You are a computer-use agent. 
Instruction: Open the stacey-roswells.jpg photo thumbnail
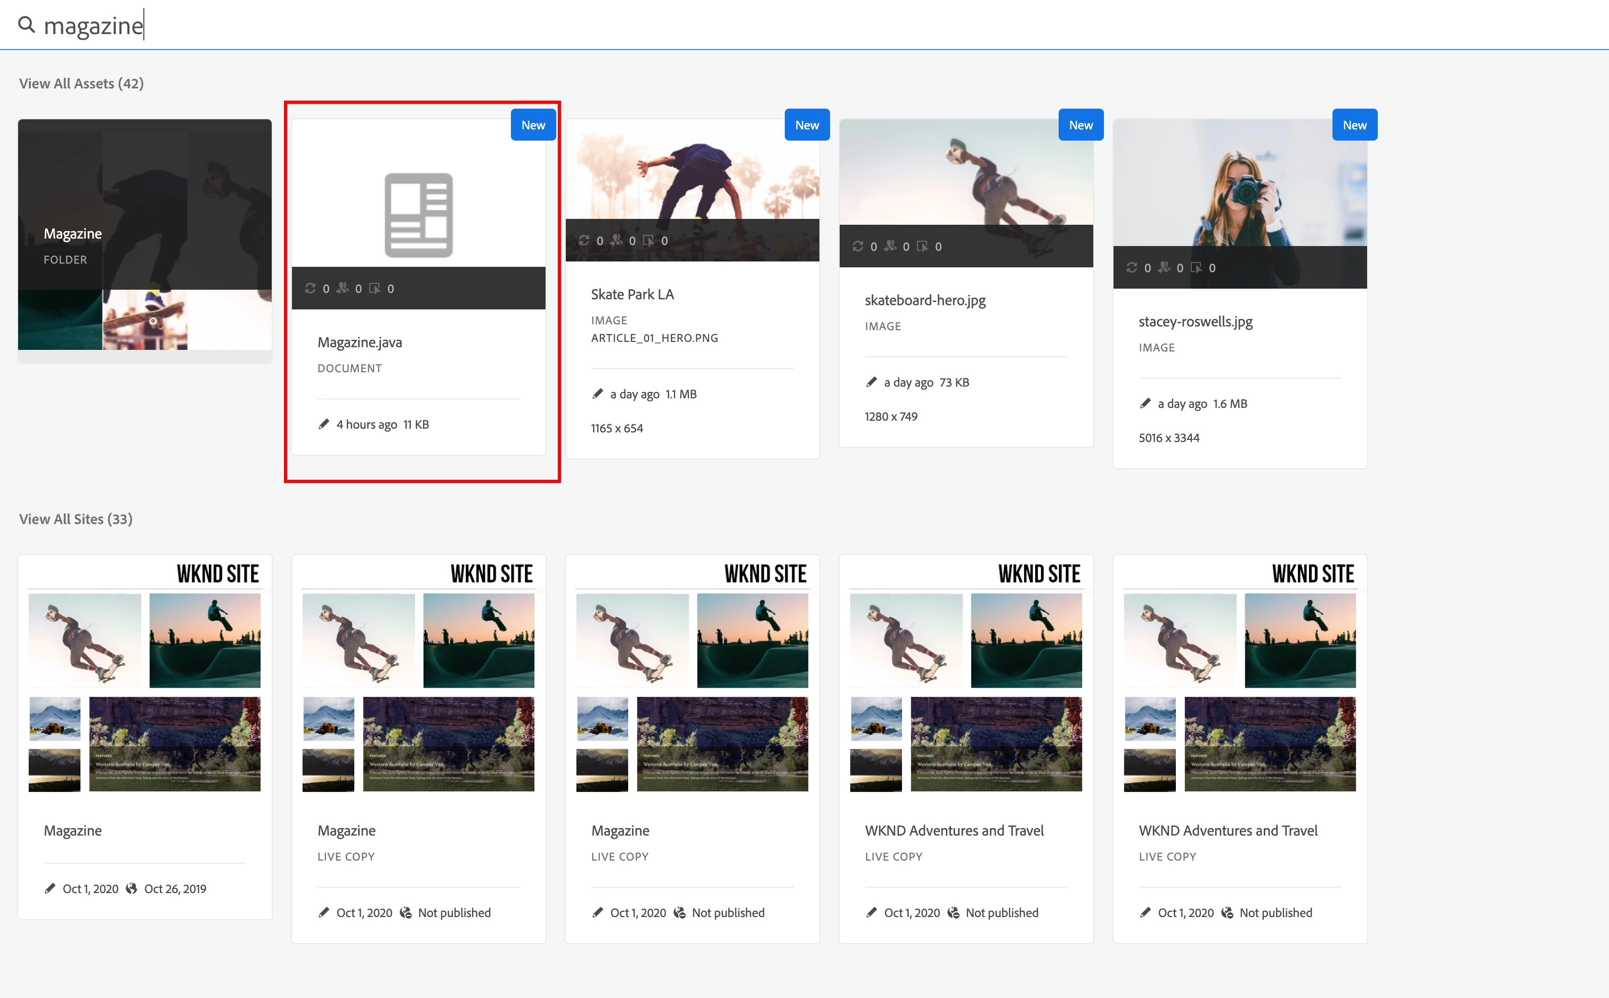(1239, 185)
